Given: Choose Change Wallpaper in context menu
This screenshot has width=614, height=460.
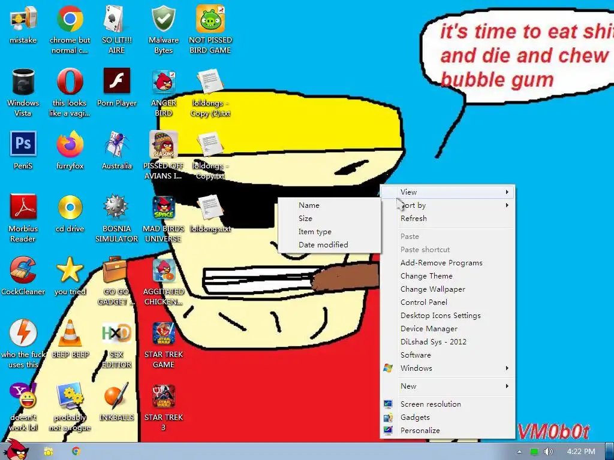Looking at the screenshot, I should (447, 289).
